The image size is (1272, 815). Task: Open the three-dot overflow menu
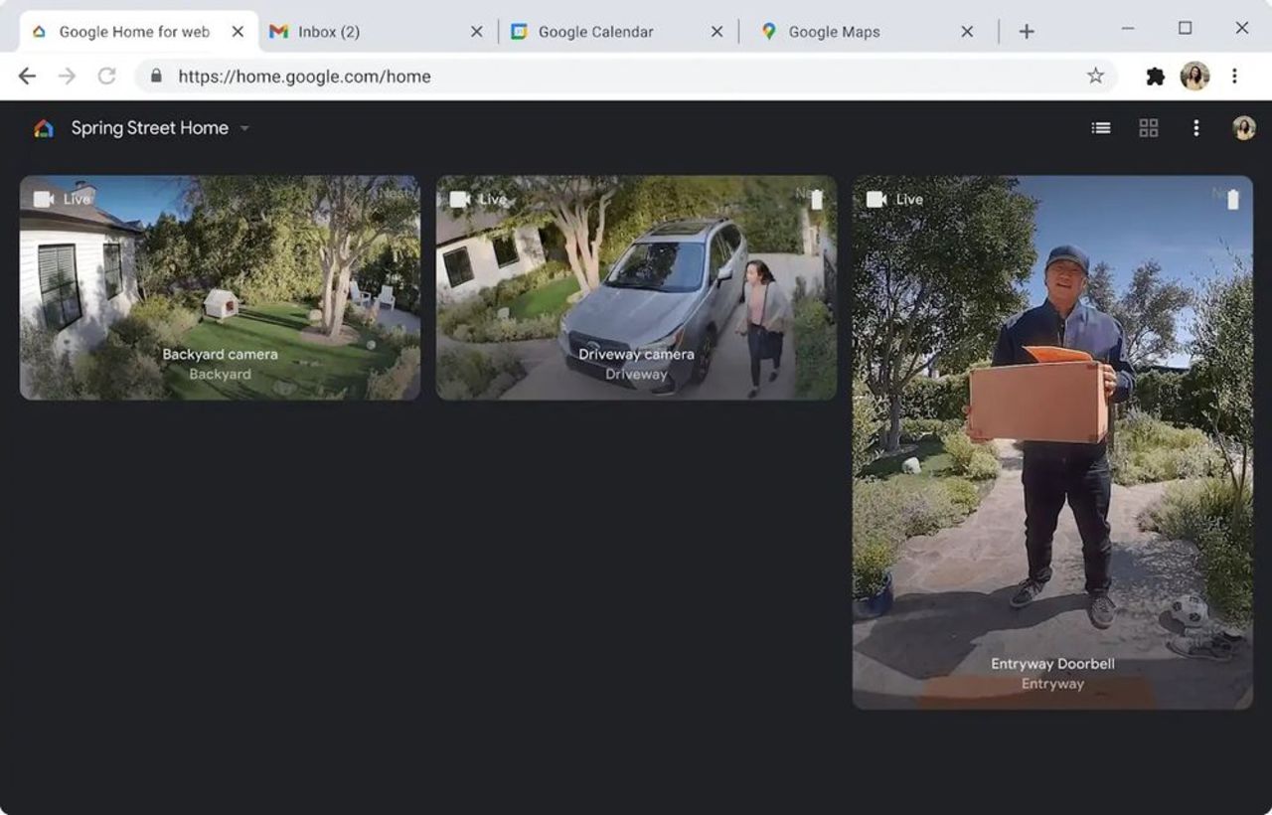1196,127
